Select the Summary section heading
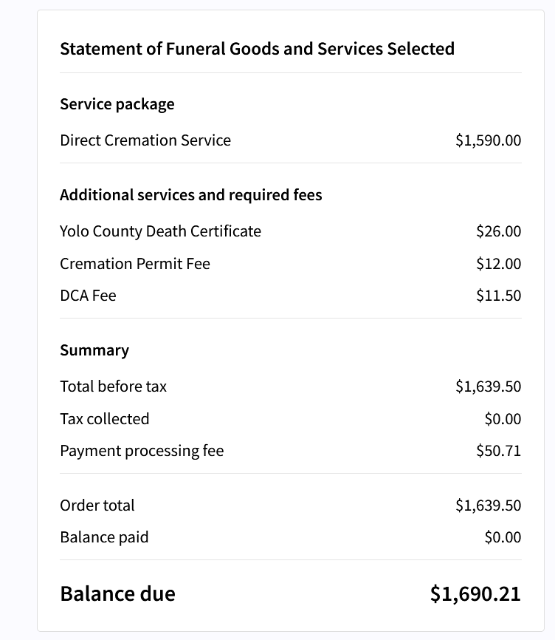This screenshot has height=640, width=555. point(94,350)
